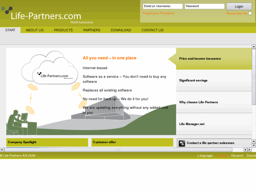Click the Email (or Username) field
Screen dimensions: 256x192
pyautogui.click(x=163, y=6)
